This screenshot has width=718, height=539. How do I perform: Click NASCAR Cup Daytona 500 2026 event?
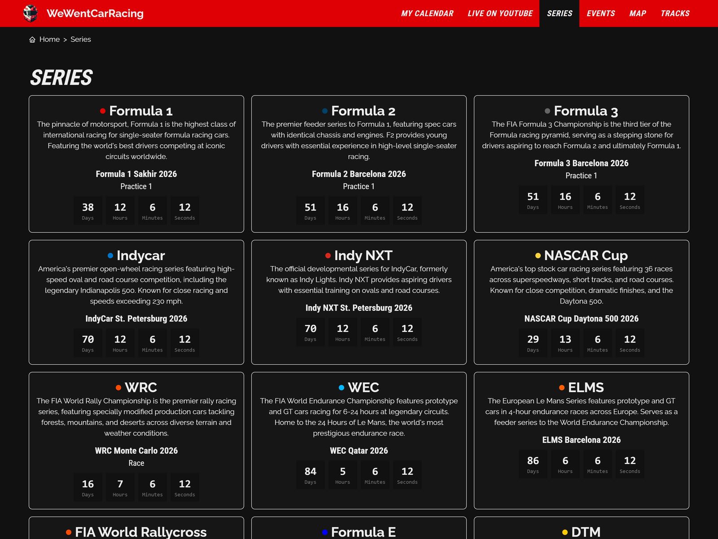tap(582, 319)
